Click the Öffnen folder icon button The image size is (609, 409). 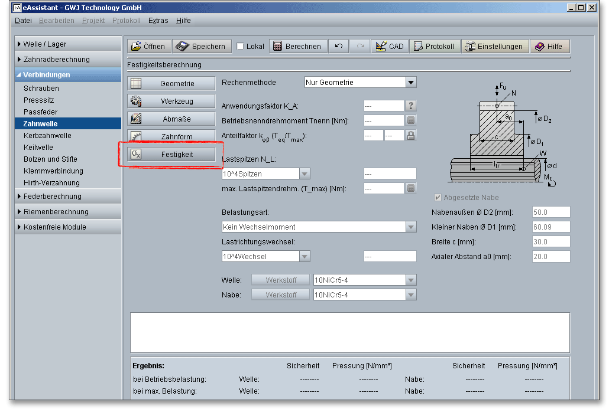(148, 47)
